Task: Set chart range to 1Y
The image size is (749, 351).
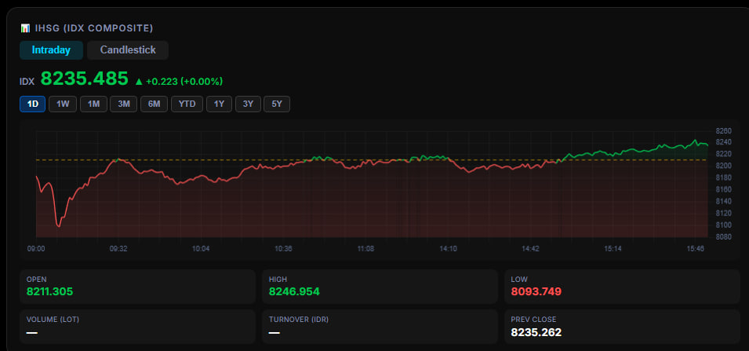Action: [x=220, y=104]
